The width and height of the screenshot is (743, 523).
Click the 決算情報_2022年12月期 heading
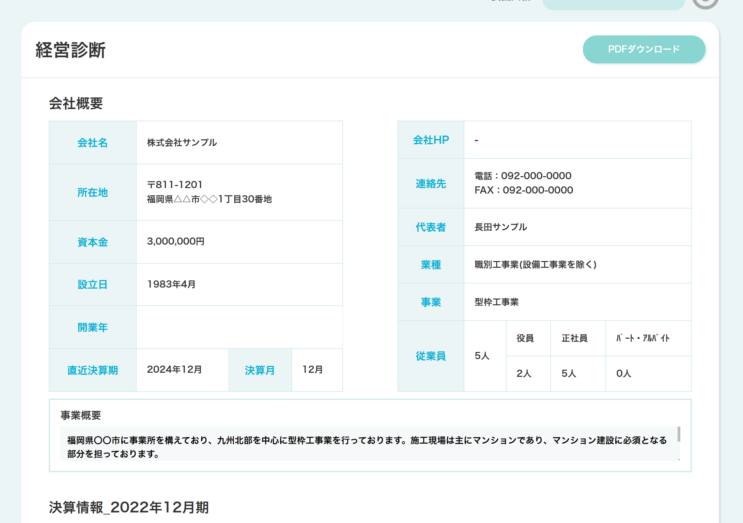[x=129, y=508]
